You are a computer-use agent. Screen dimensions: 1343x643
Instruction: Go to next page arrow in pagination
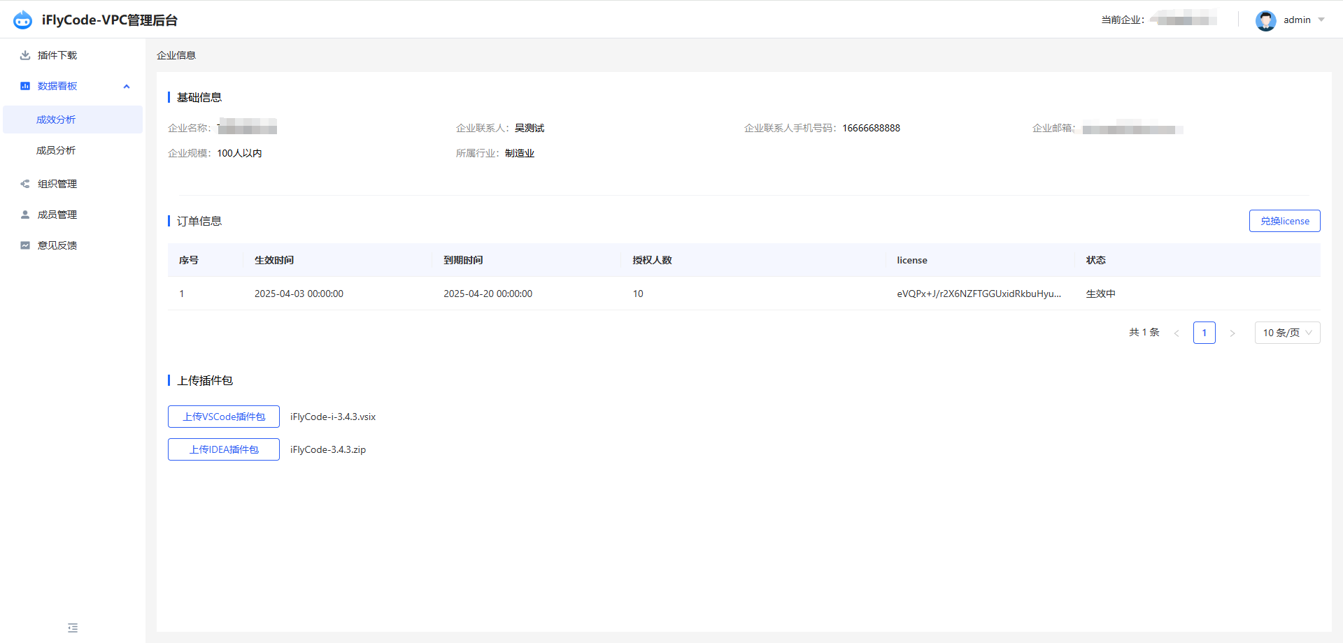coord(1232,333)
